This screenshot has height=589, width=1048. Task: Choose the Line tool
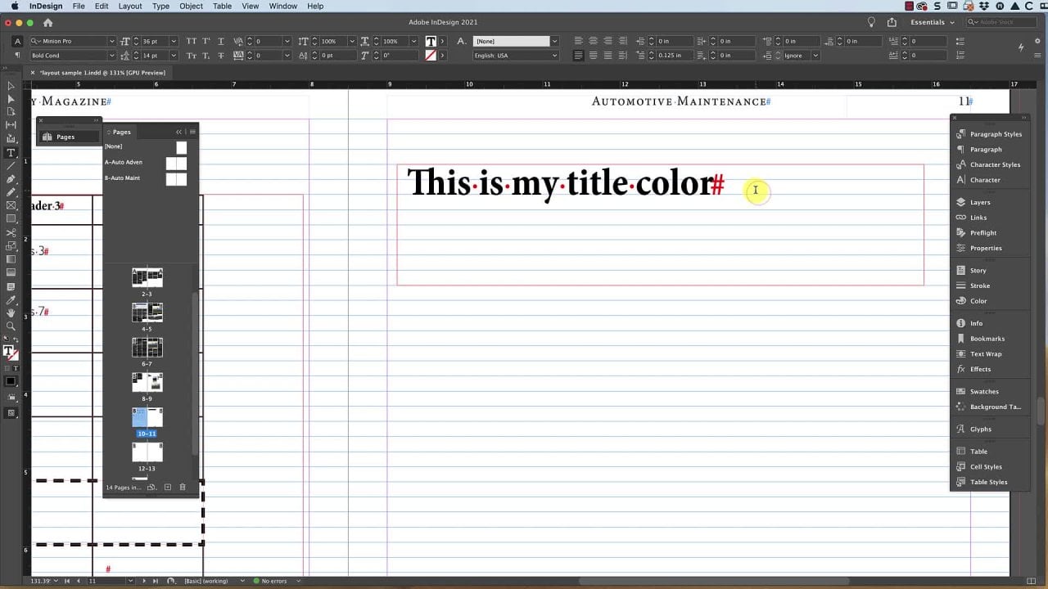tap(11, 166)
